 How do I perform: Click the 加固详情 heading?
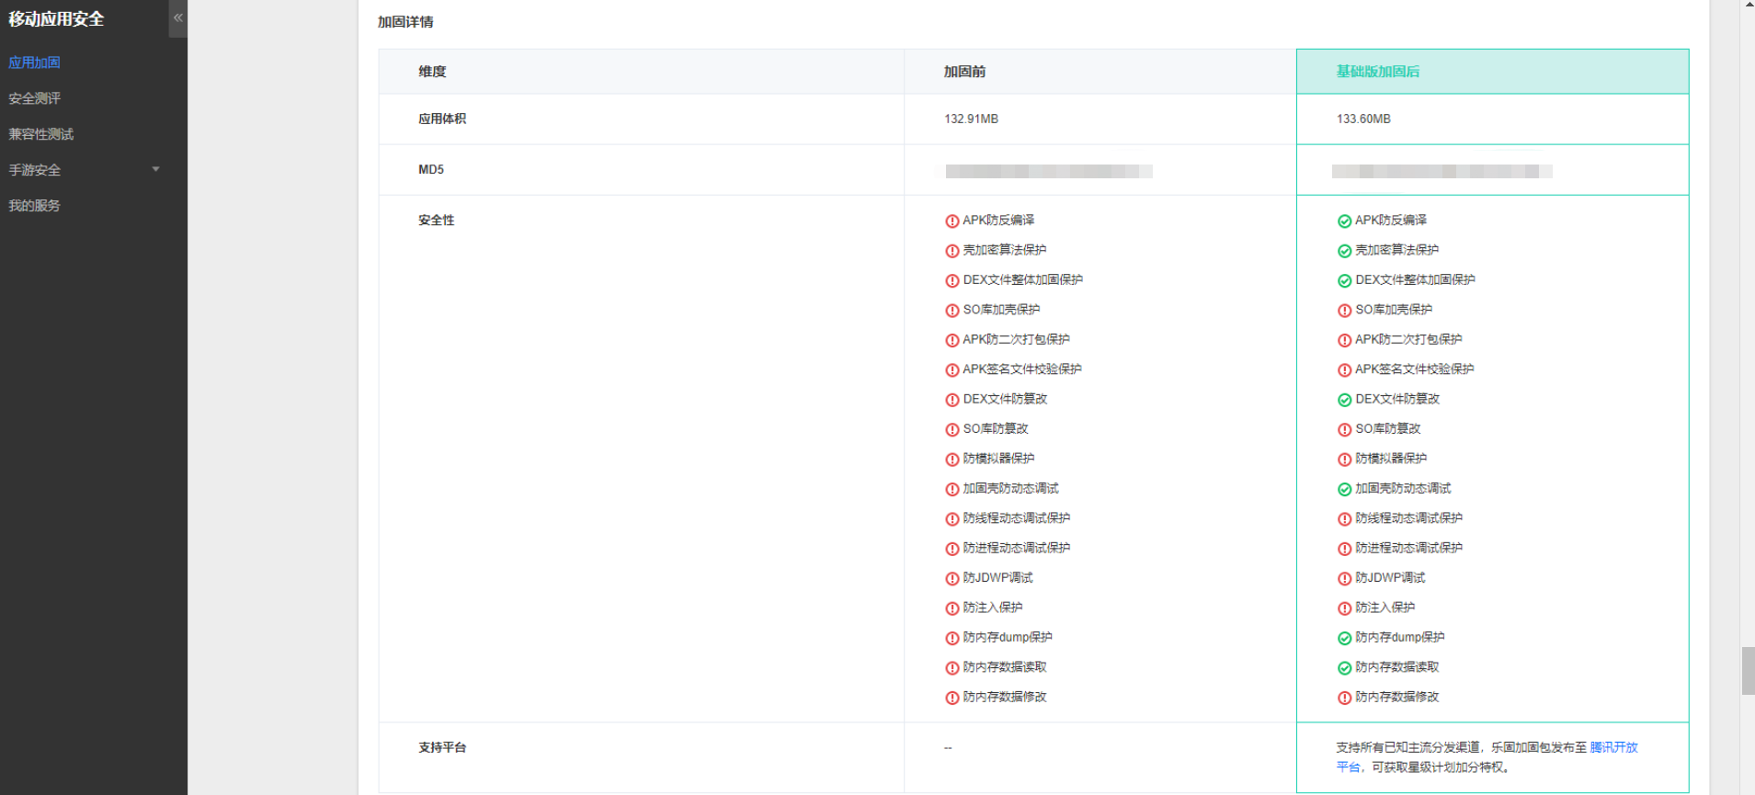[x=405, y=22]
